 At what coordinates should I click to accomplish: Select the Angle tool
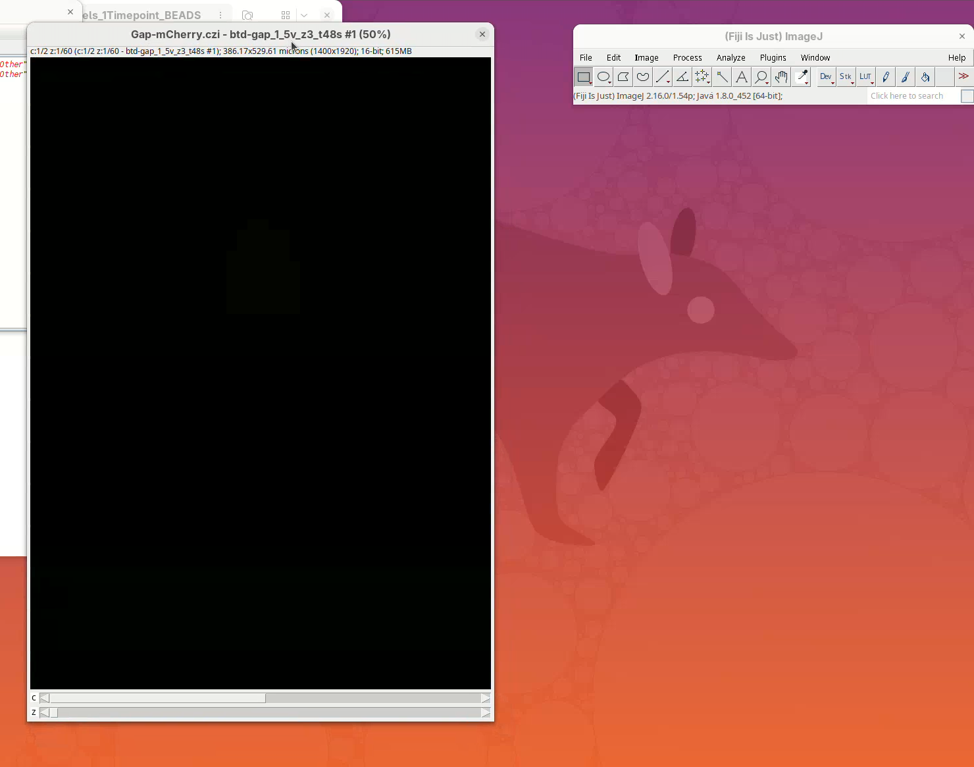click(x=682, y=77)
